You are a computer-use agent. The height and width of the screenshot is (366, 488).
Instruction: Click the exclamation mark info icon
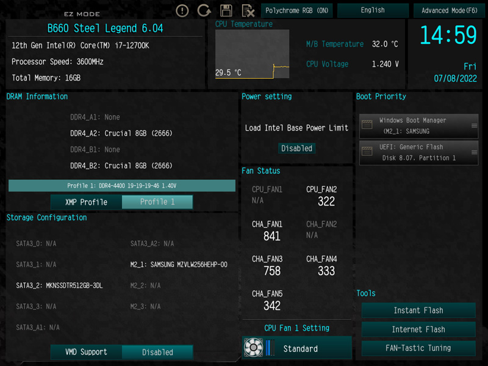point(182,11)
